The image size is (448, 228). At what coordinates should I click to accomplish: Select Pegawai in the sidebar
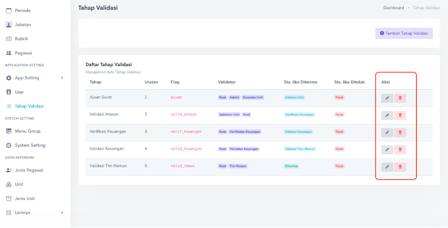pos(23,53)
